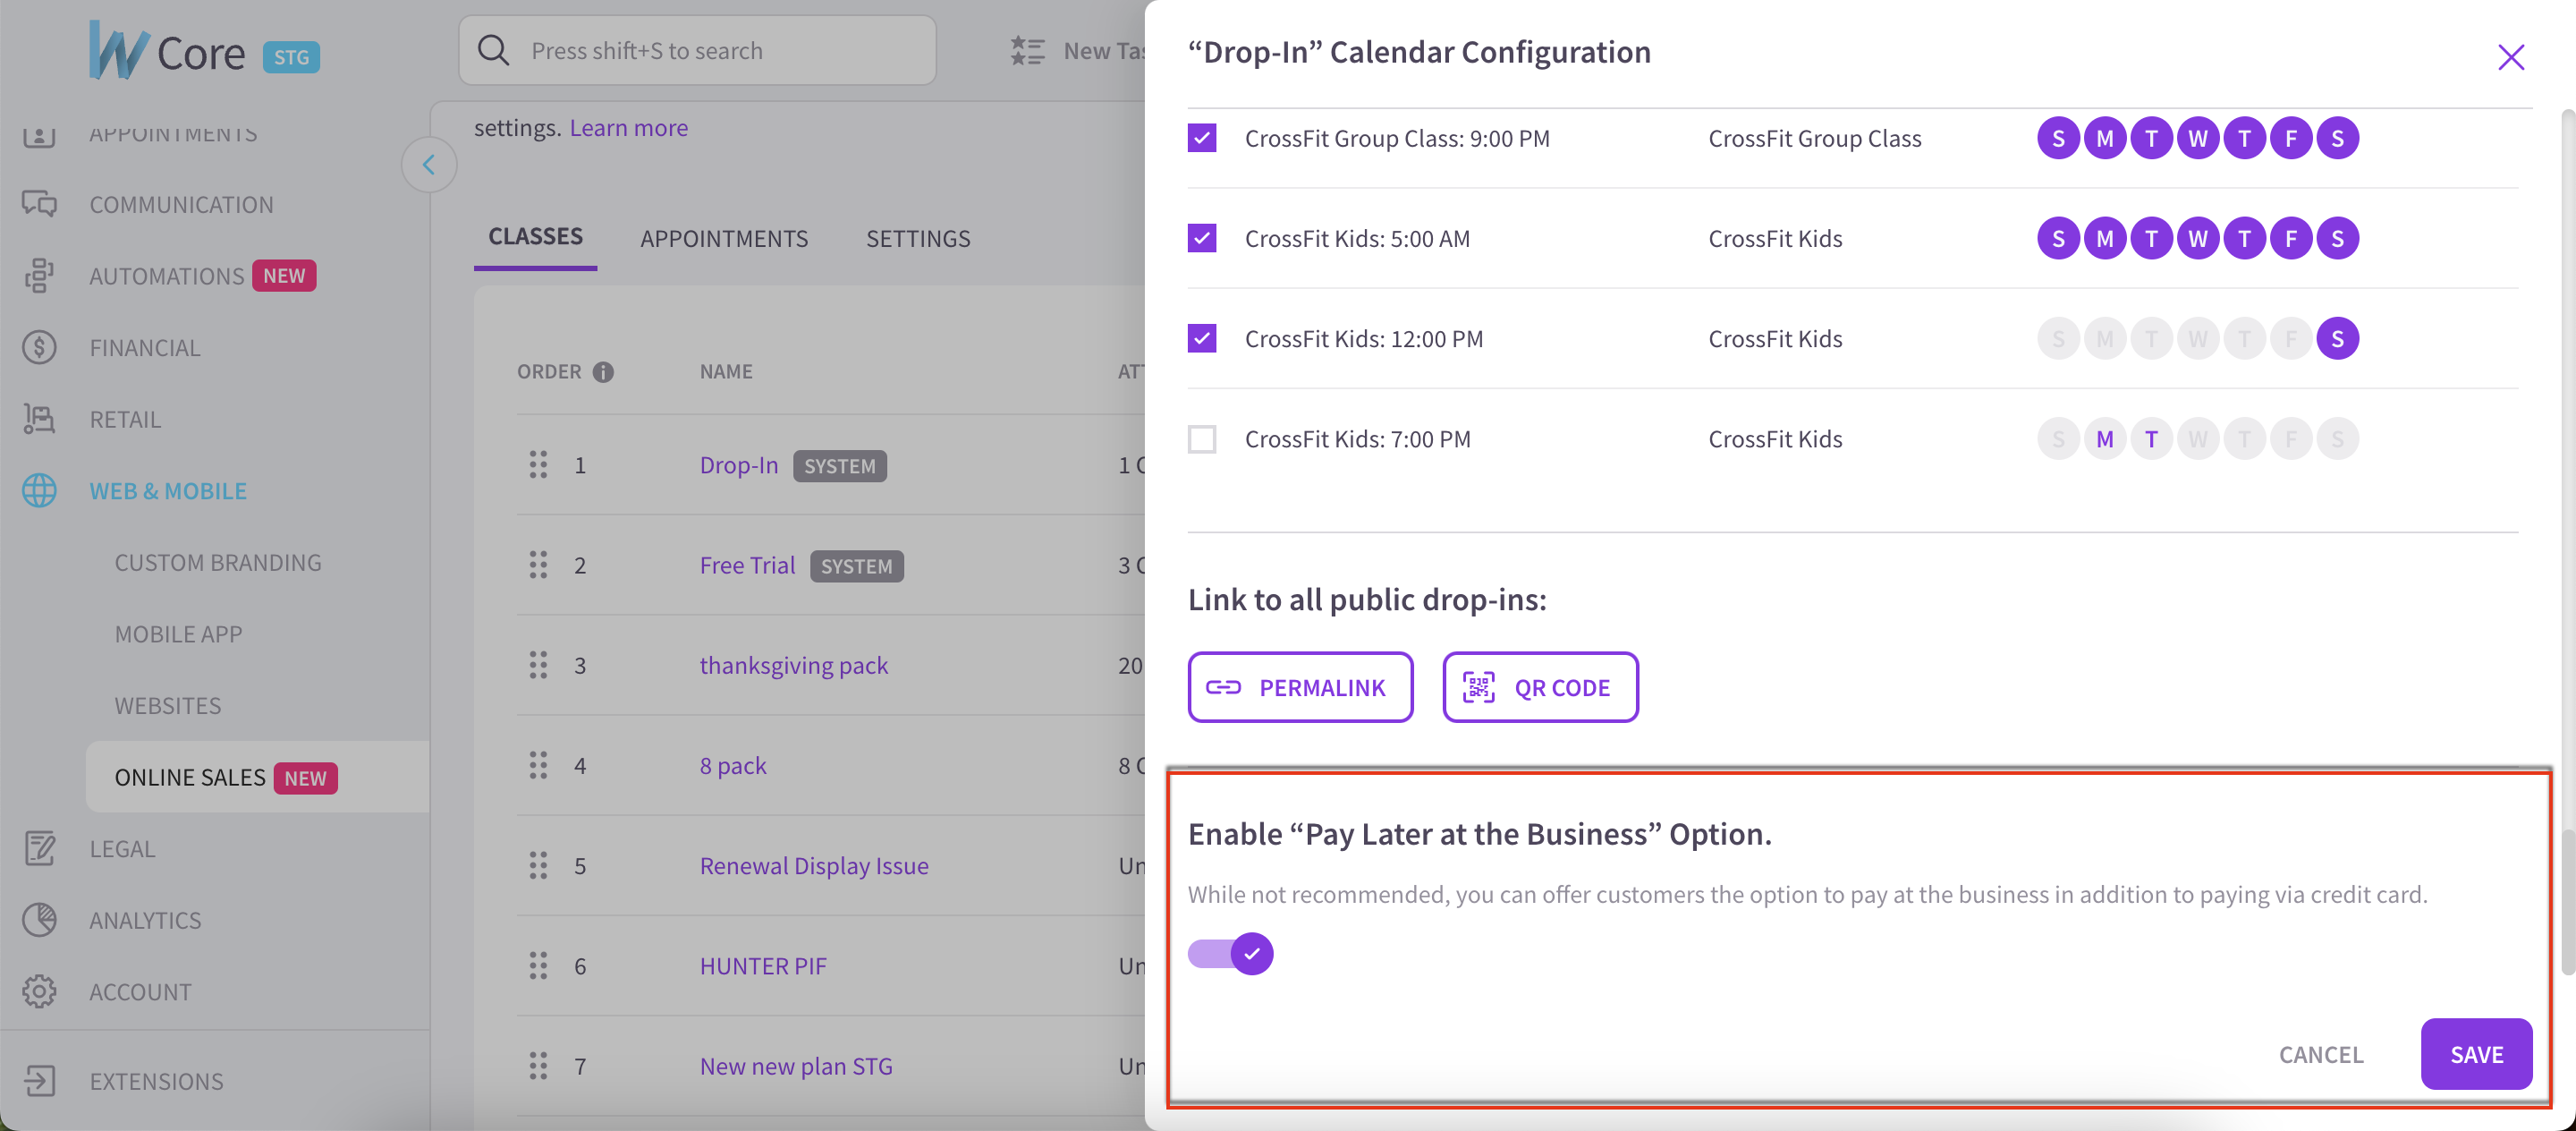Toggle Pay Later at the Business switch

1230,953
